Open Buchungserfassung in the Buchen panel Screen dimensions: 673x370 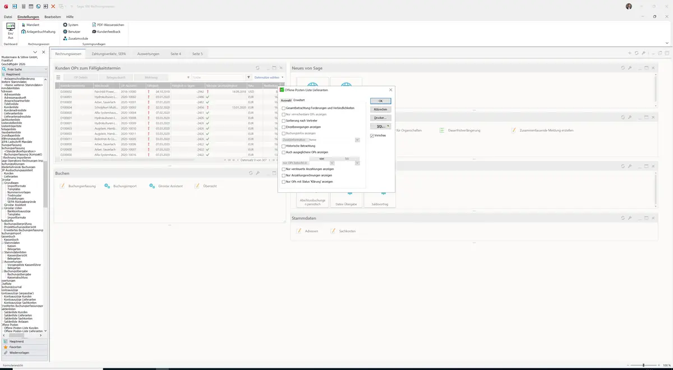click(78, 186)
